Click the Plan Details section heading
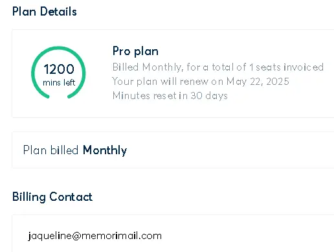 point(45,12)
